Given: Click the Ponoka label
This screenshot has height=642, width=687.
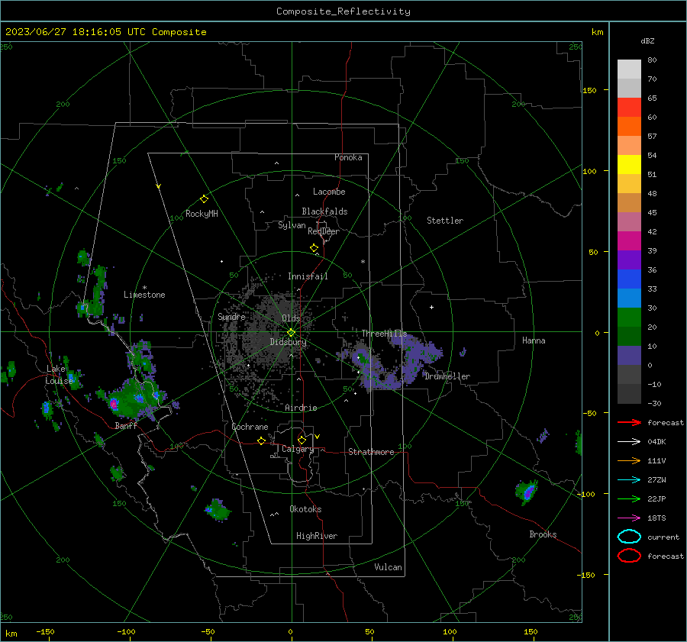Looking at the screenshot, I should tap(348, 157).
